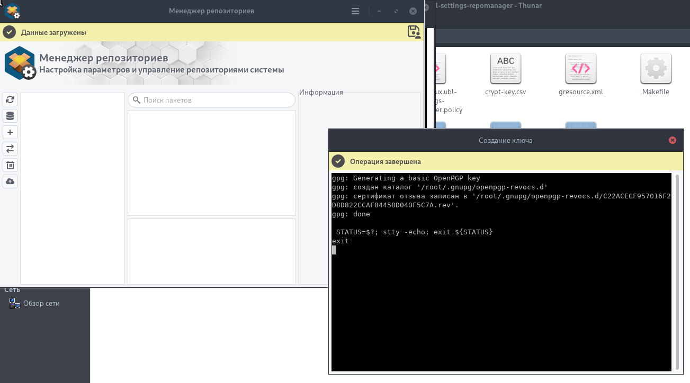Select the crypt-key.csv file
This screenshot has height=383, width=690.
pos(505,74)
